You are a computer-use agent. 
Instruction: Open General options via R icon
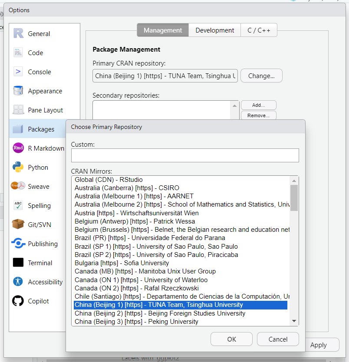(x=18, y=34)
